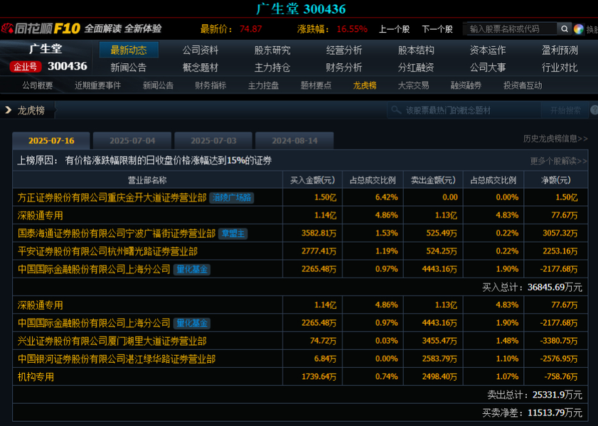Open 平安证券杭州曙光路证券营业部 link
This screenshot has height=426, width=598.
107,251
